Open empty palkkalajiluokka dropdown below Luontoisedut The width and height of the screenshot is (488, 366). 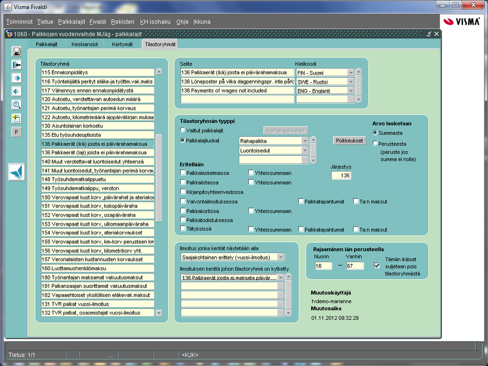click(305, 160)
